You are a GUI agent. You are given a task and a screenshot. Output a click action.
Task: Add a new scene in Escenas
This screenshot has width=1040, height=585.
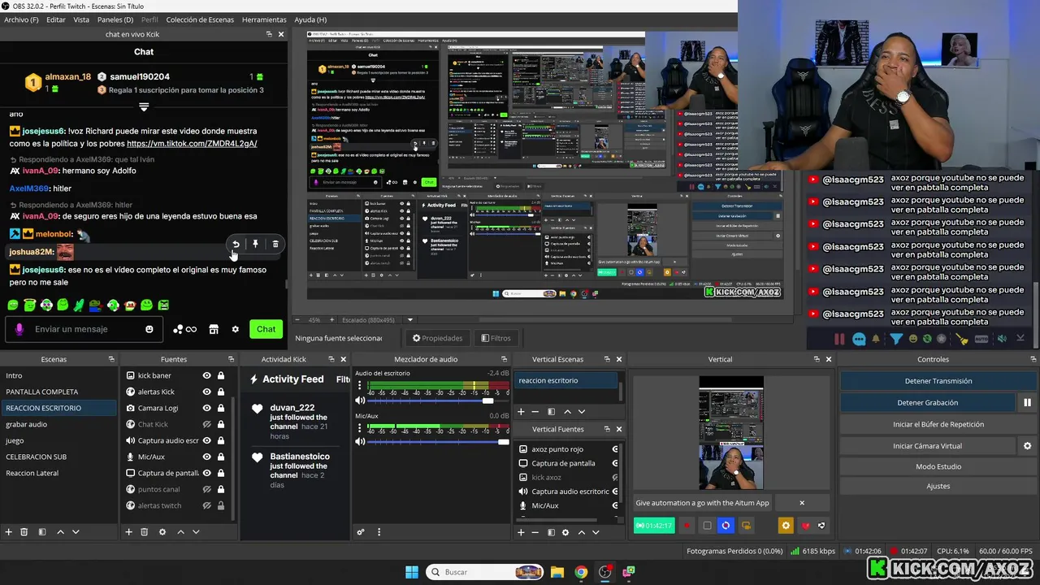coord(9,531)
